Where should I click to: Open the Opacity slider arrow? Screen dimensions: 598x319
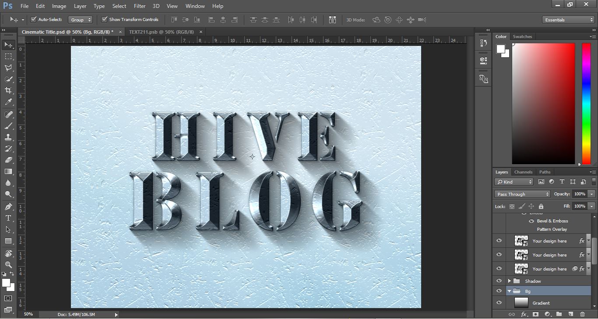pyautogui.click(x=591, y=194)
